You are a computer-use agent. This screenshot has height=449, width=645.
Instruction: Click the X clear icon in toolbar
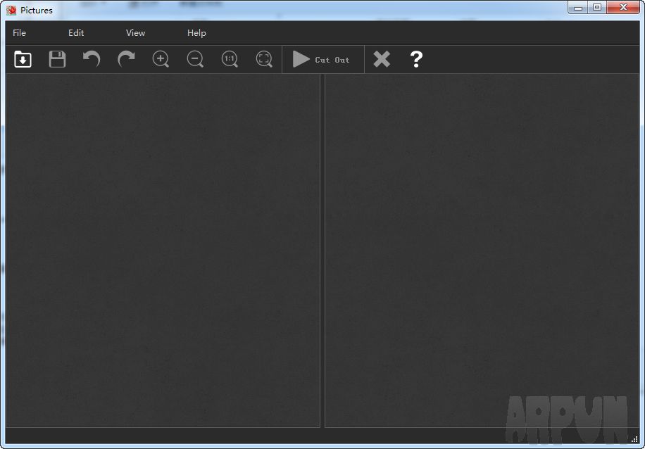(382, 60)
